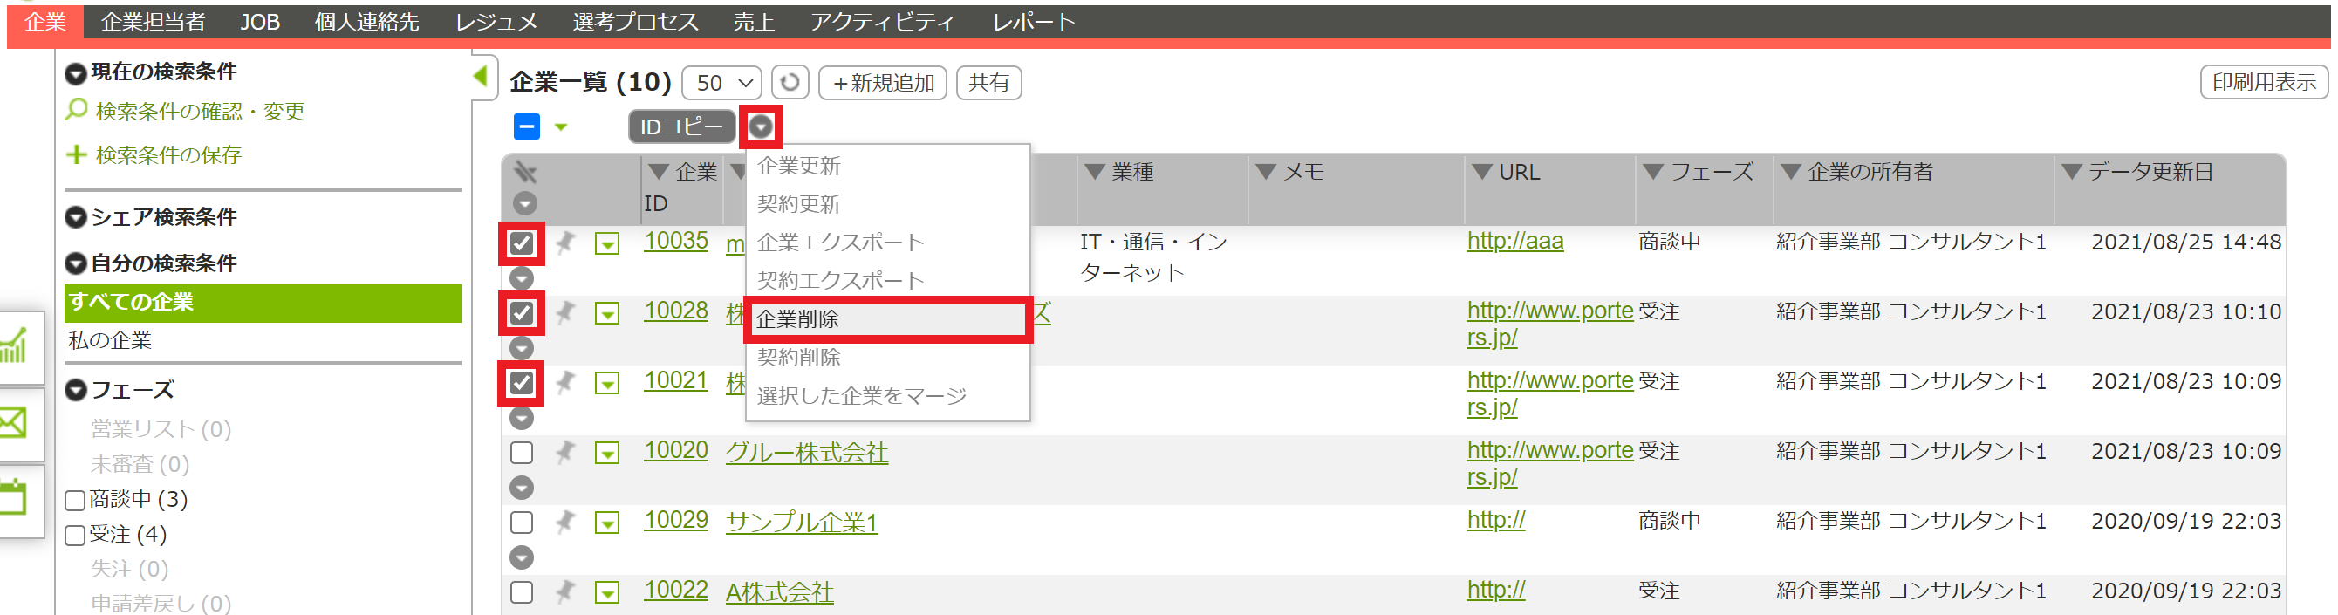Uncheck the checkbox for company 10035
Viewport: 2338px width, 615px height.
tap(521, 243)
